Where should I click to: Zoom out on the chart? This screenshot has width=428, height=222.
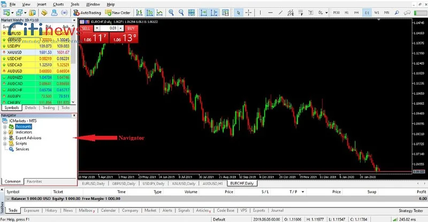pyautogui.click(x=181, y=12)
